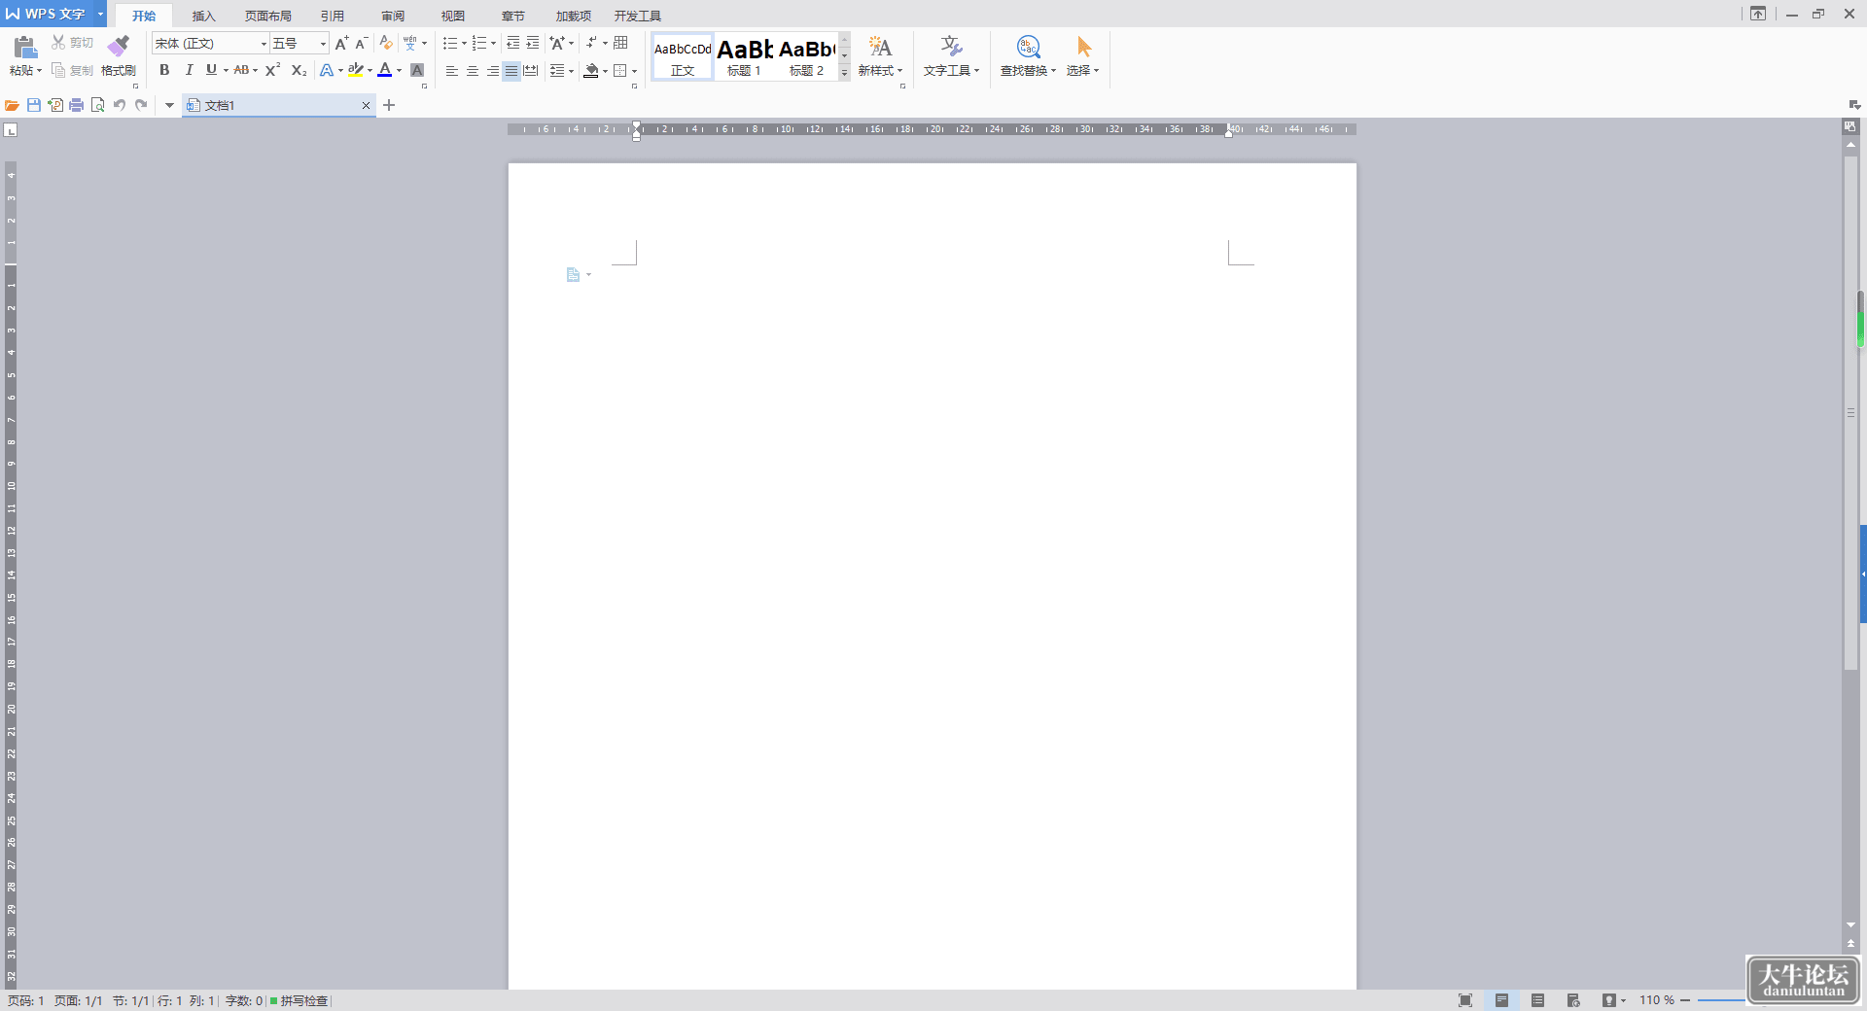Toggle Bold formatting

pos(164,70)
